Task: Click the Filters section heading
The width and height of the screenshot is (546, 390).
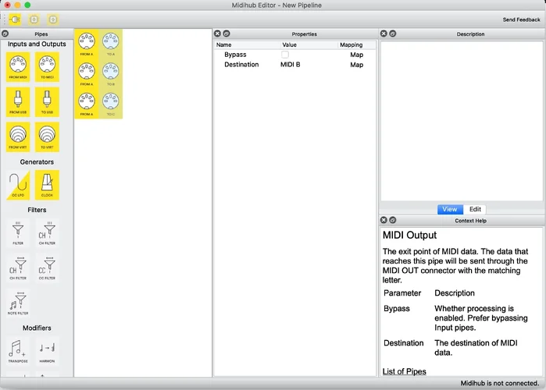Action: pyautogui.click(x=37, y=210)
